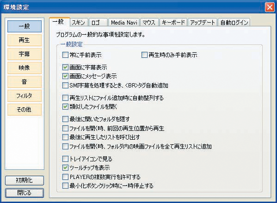Enable PLAYERの複数実行を許可する checkbox
This screenshot has width=277, height=203.
click(x=65, y=177)
